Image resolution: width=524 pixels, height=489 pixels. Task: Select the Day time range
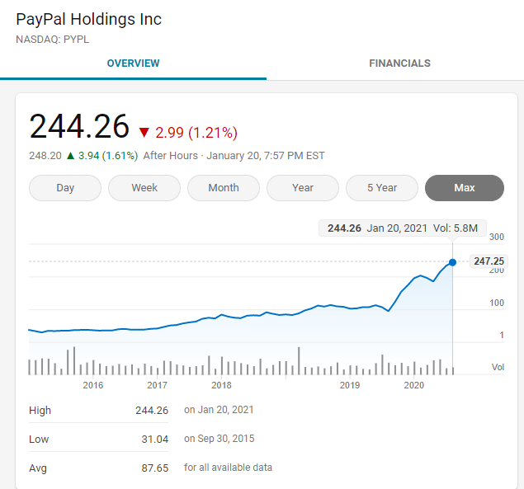tap(65, 188)
